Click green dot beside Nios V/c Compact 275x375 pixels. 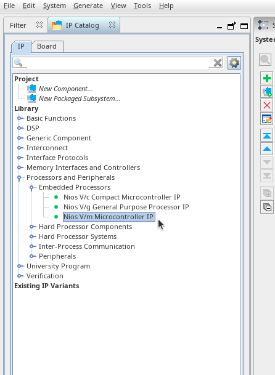[x=56, y=197]
